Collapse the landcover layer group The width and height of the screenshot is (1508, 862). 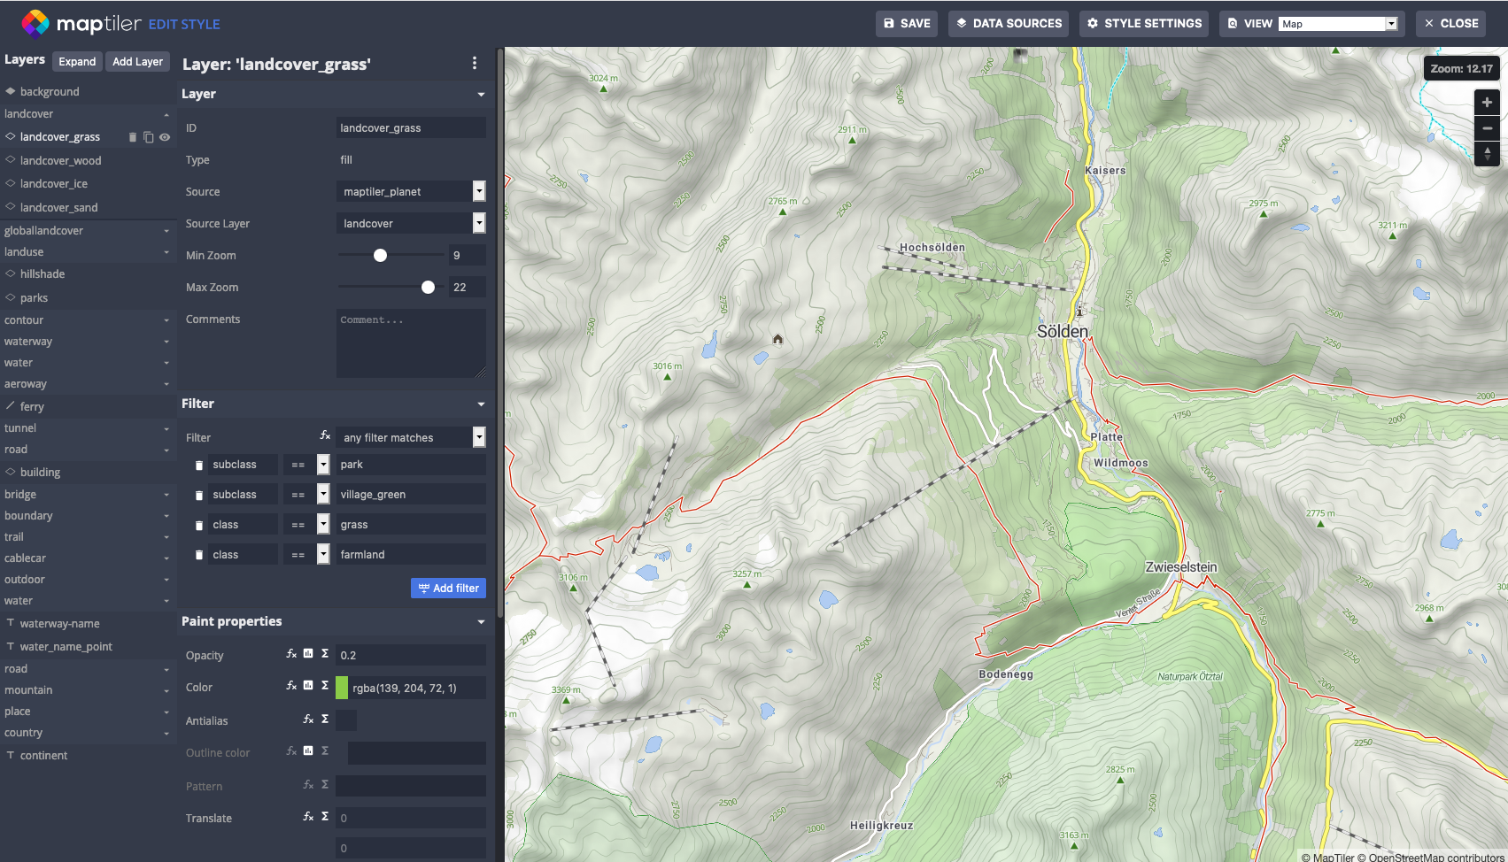[x=166, y=115]
